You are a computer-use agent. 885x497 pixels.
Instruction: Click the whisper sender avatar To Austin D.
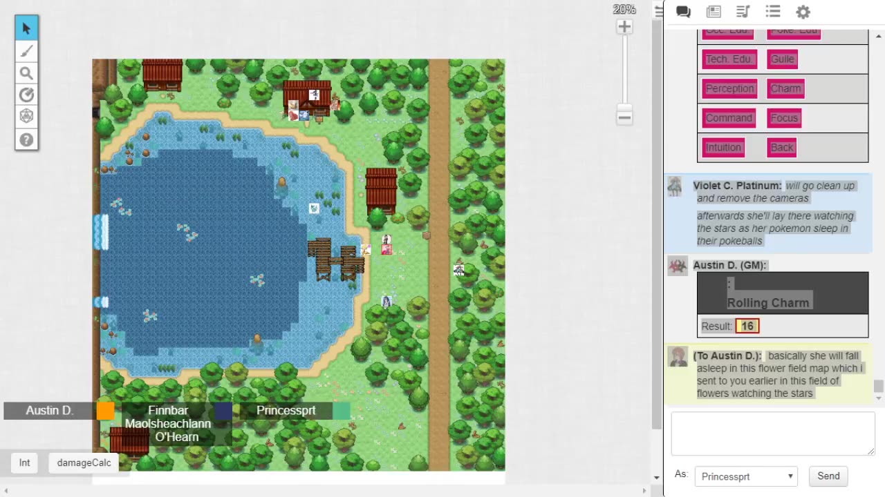tap(678, 357)
